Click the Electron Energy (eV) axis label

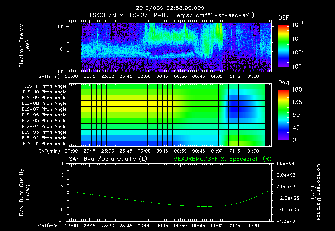[x=24, y=46]
